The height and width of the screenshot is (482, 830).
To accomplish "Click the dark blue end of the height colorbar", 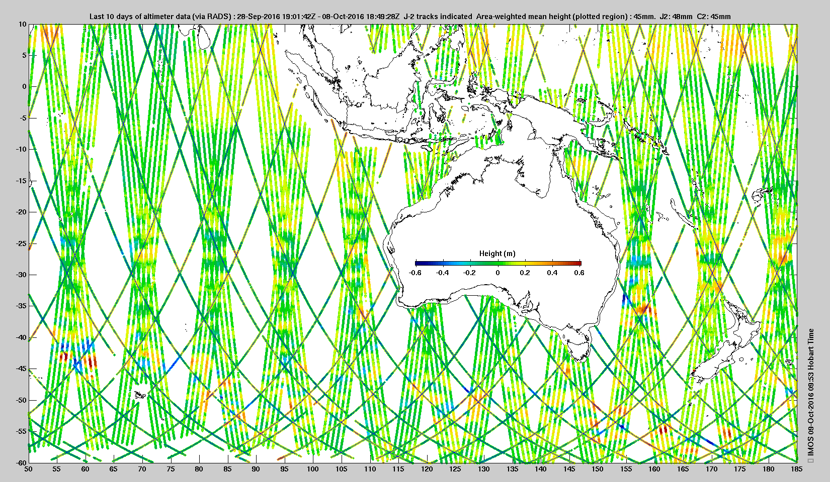I will pos(418,263).
